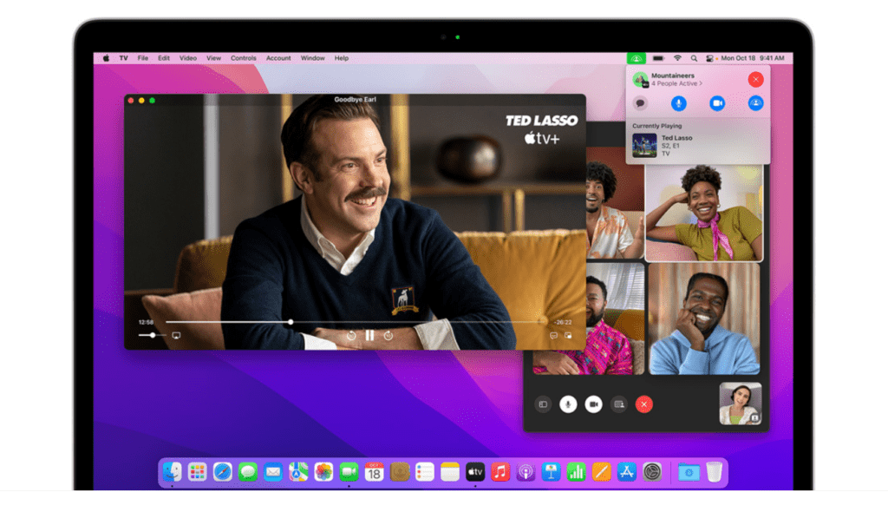
Task: Open the File menu
Action: pos(143,58)
